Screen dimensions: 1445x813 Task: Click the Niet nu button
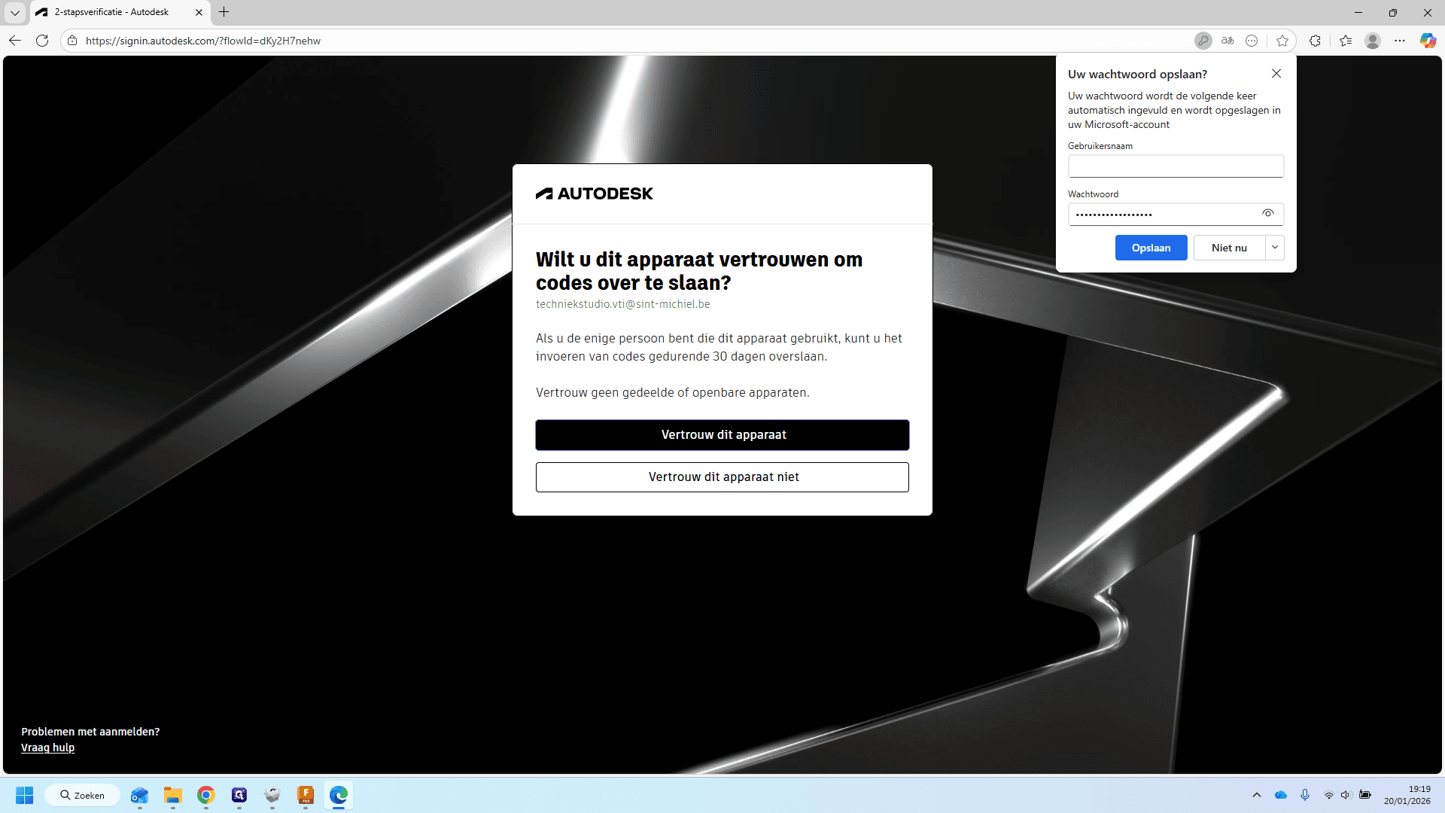coord(1229,248)
